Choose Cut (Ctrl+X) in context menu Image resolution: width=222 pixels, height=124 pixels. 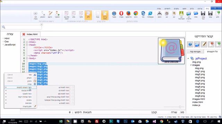click(20, 75)
